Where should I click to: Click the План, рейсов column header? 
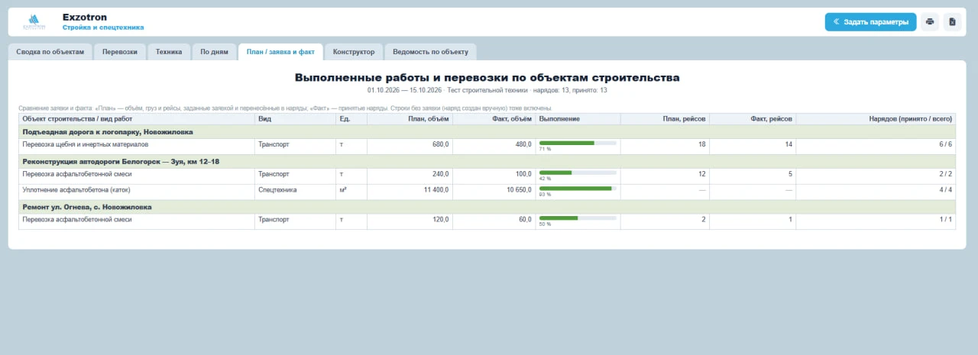click(665, 119)
